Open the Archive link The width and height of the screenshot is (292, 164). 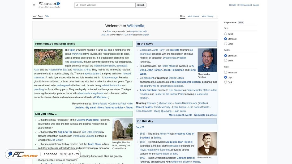click(x=80, y=108)
